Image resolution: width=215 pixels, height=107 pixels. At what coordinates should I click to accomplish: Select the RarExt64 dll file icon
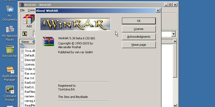(x=22, y=83)
